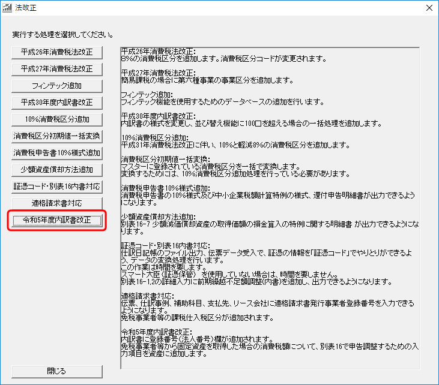Select 平成26年消費税法改正 button
Image resolution: width=439 pixels, height=385 pixels.
coord(56,52)
